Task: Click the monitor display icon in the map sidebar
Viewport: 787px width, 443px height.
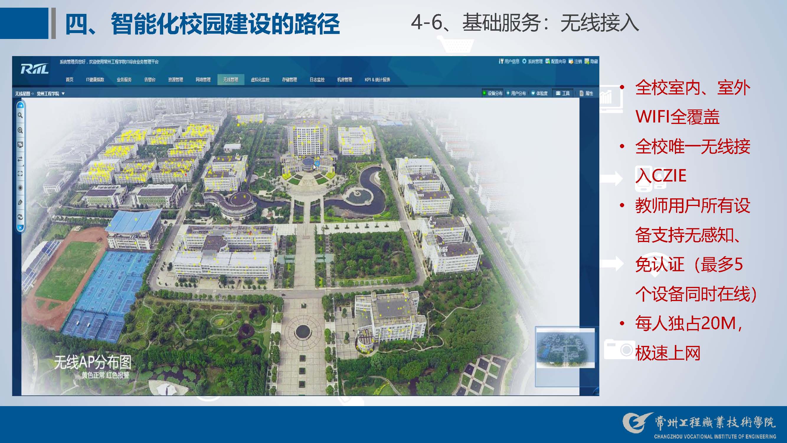Action: [x=20, y=145]
